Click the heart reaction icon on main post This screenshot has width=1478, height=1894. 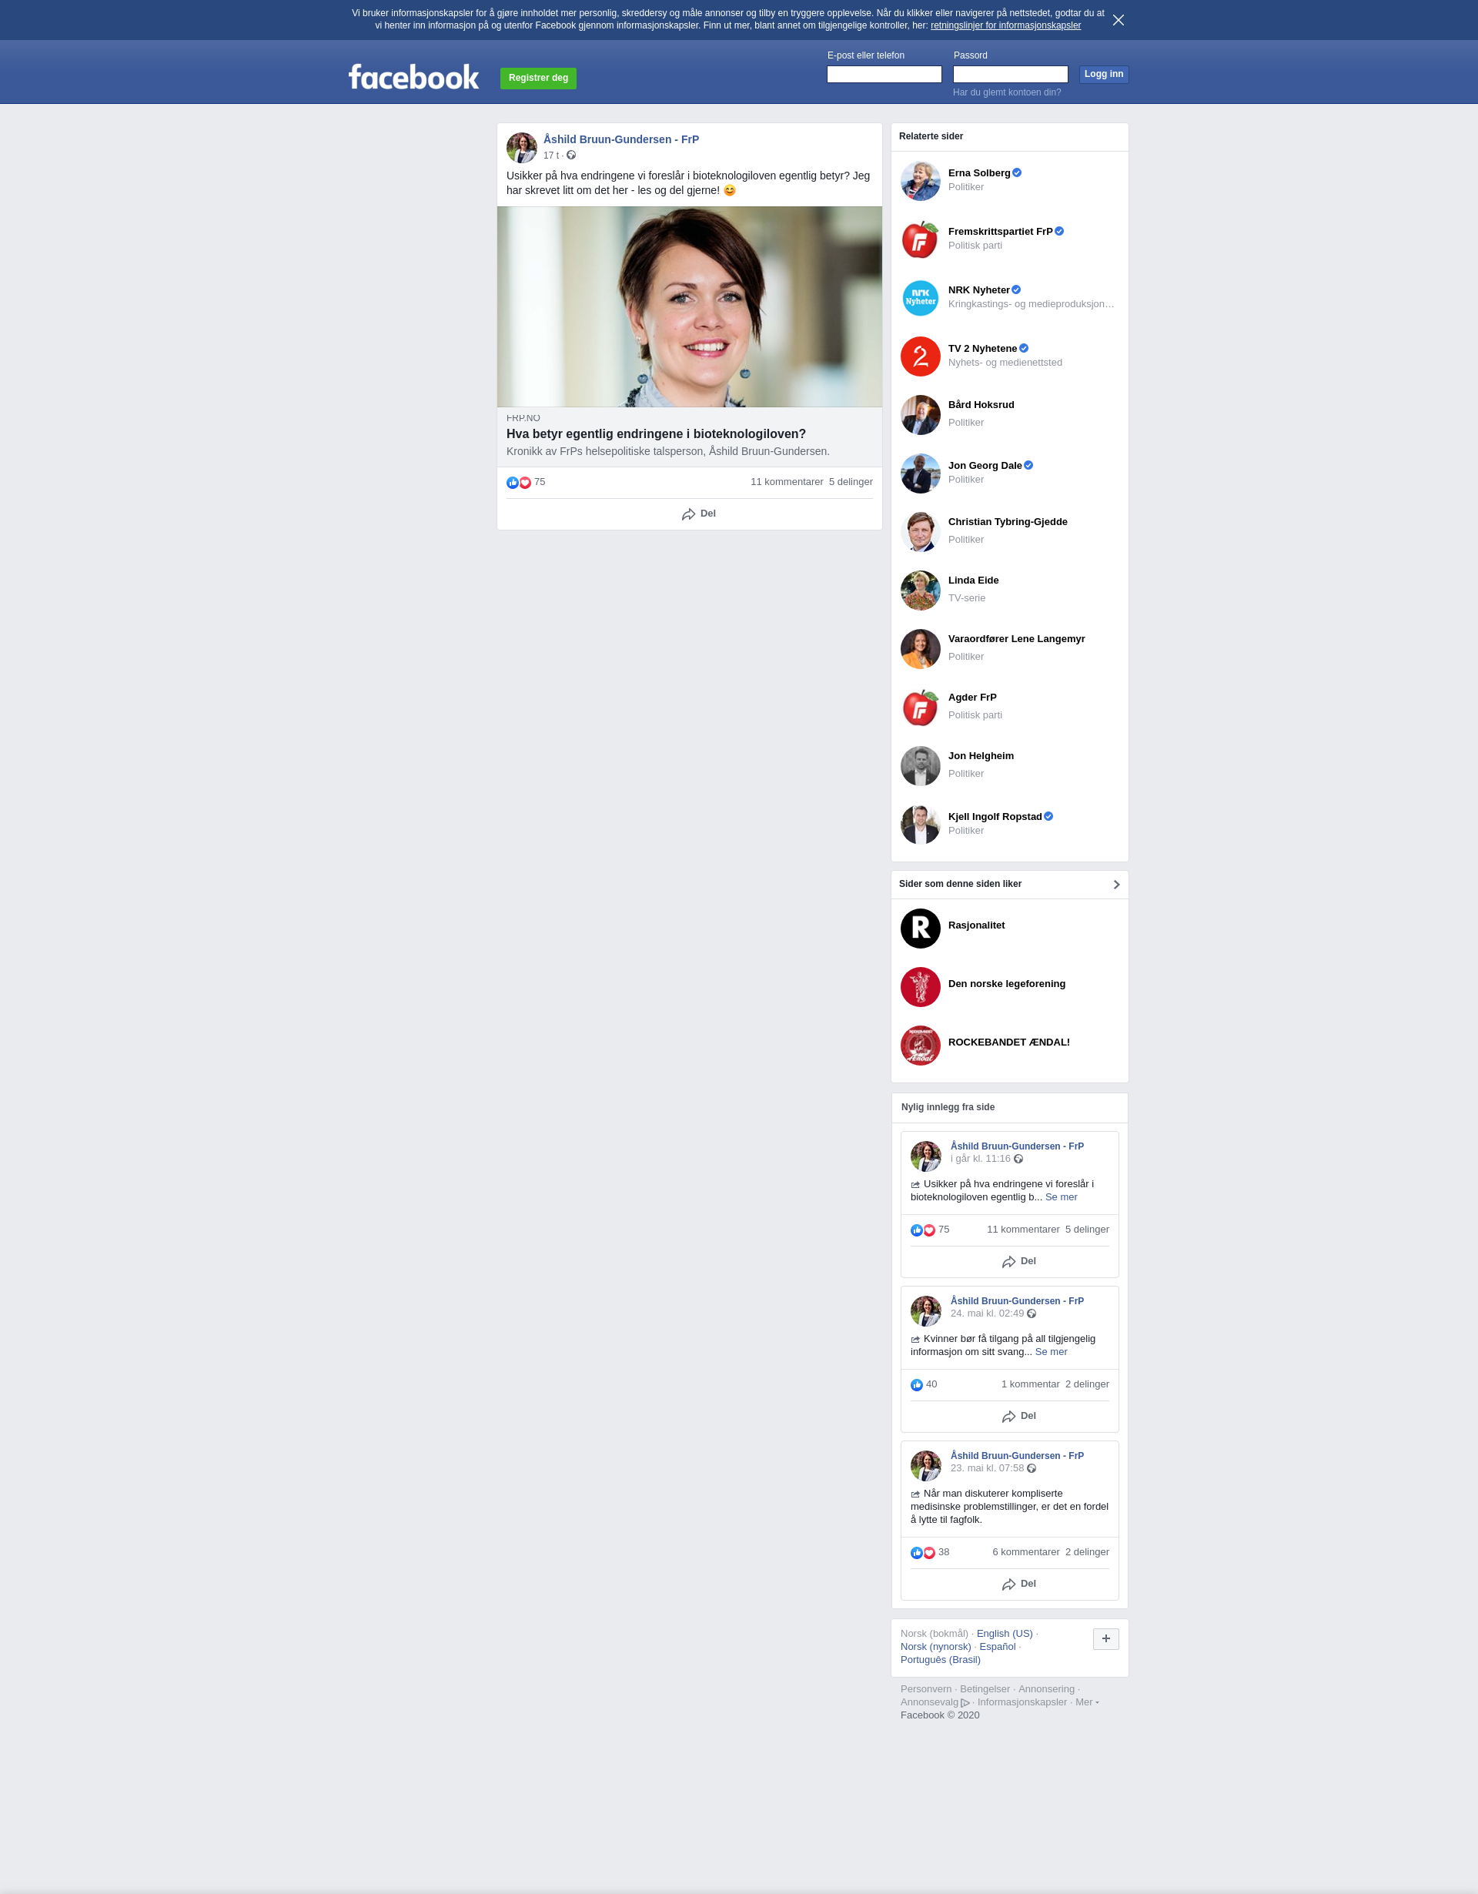point(524,482)
